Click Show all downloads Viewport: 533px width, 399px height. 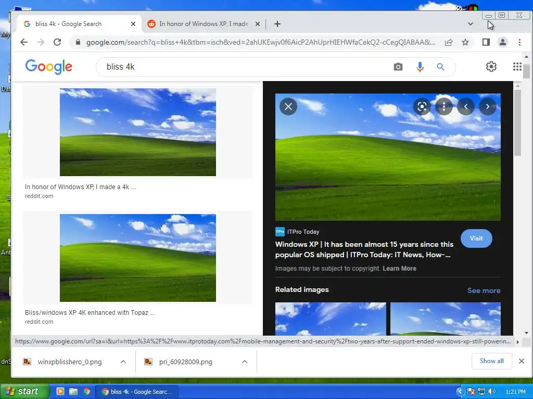[491, 361]
